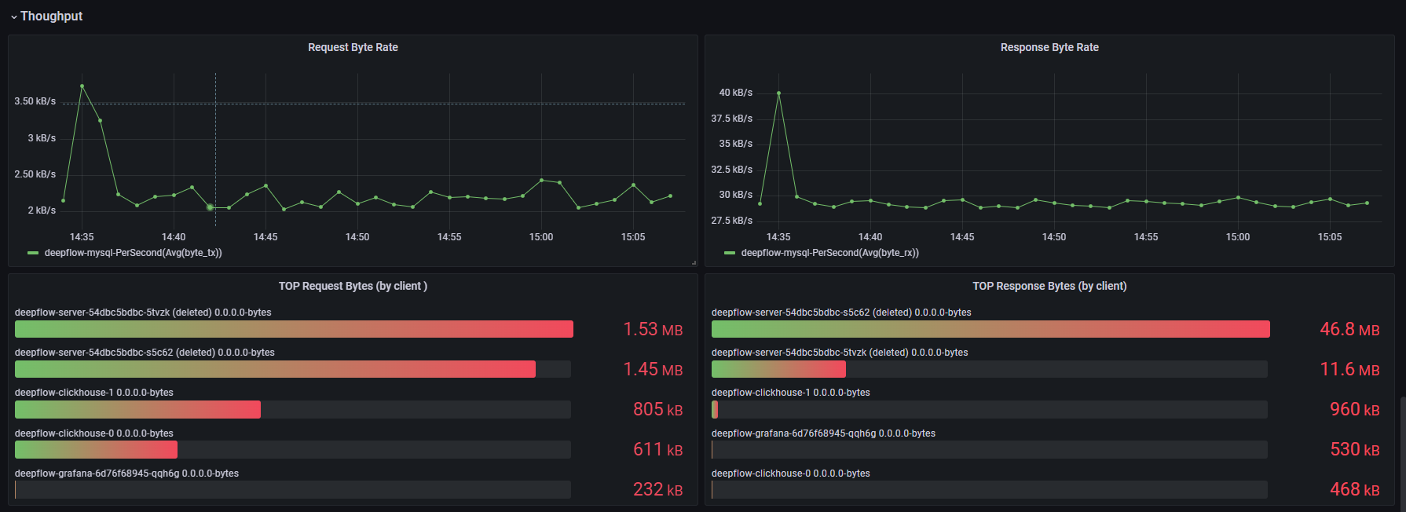
Task: Click the Request Byte Rate peak data point
Action: 82,86
